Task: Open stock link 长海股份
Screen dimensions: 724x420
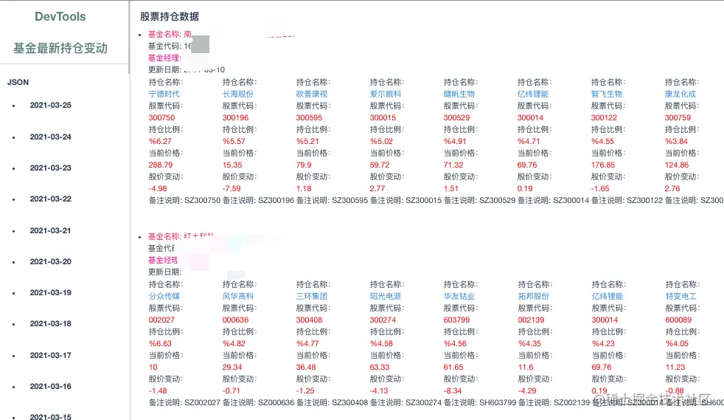Action: pyautogui.click(x=238, y=94)
